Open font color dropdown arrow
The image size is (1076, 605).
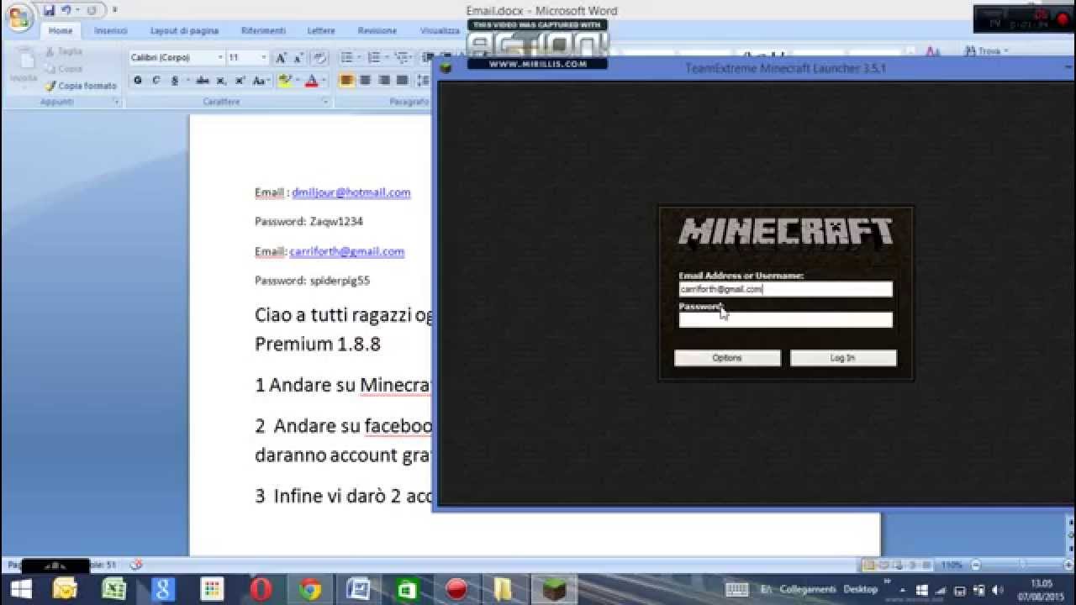coord(324,81)
